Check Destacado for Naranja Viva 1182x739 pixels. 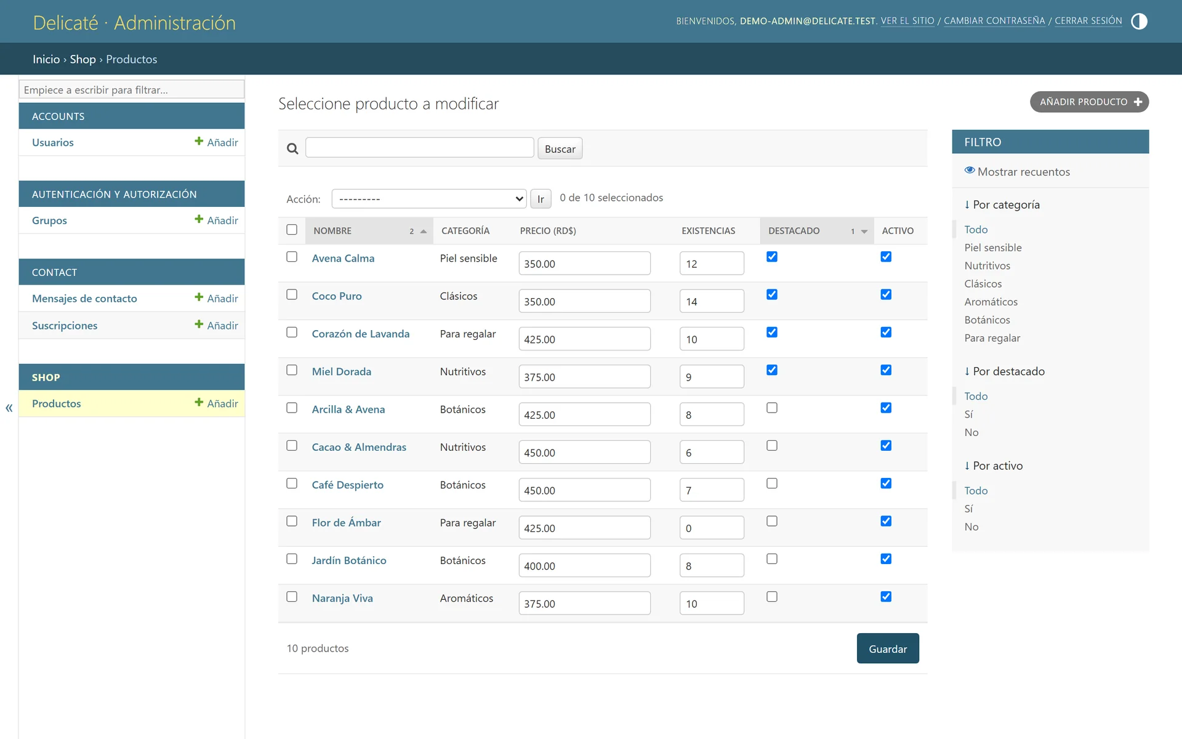772,597
